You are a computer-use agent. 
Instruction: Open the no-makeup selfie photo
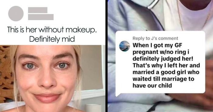pos(53,79)
